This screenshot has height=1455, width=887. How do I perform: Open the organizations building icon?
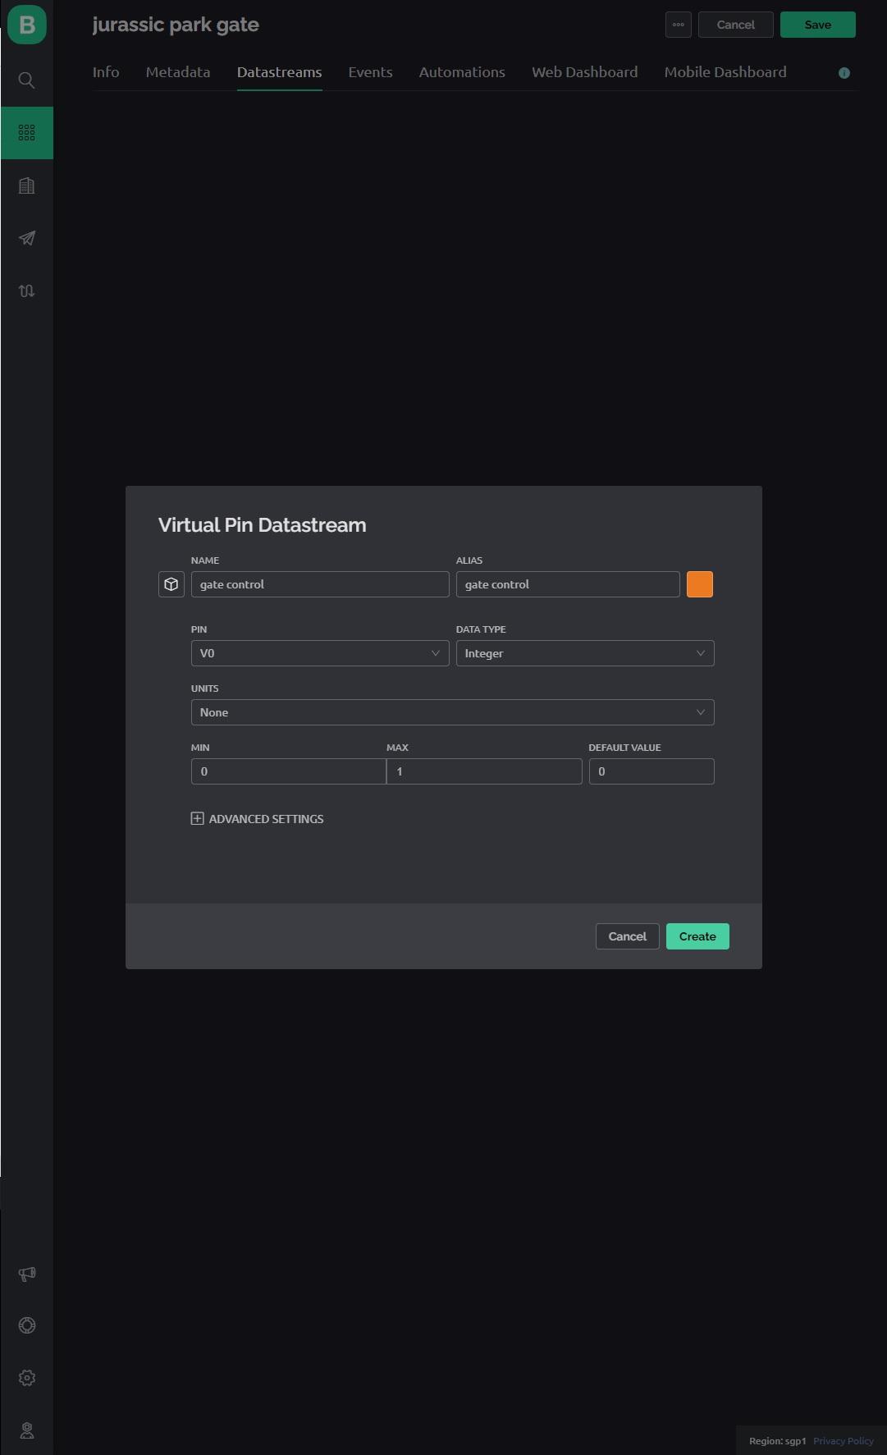pyautogui.click(x=26, y=185)
